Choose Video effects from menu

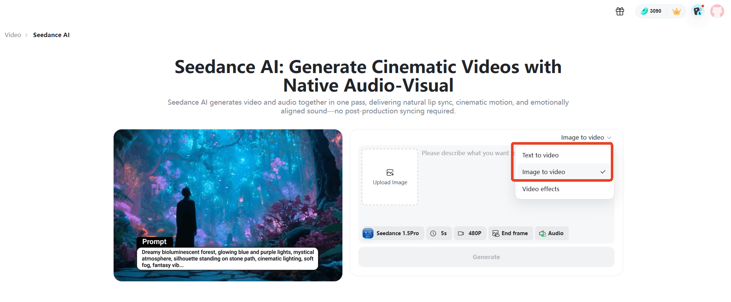click(541, 189)
